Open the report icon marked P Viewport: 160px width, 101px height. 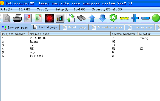(39, 18)
